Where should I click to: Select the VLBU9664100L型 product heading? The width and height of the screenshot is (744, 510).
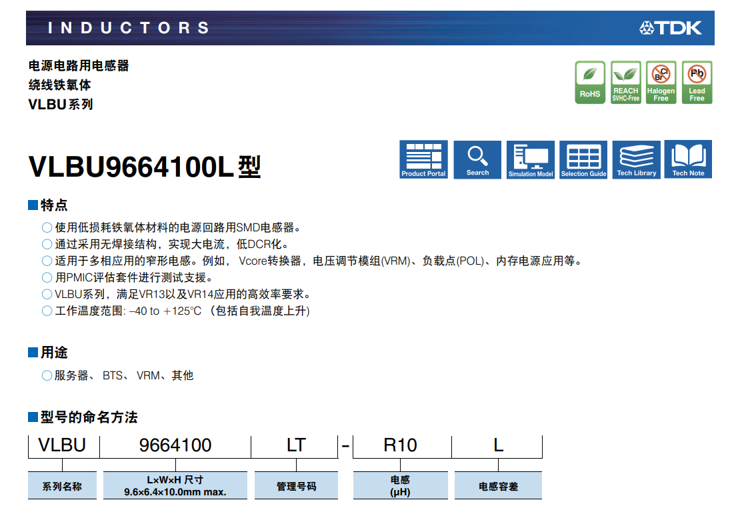(145, 167)
